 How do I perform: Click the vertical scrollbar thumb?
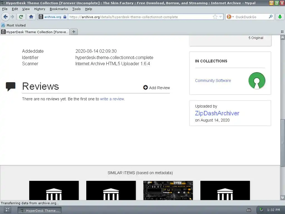tap(283, 143)
